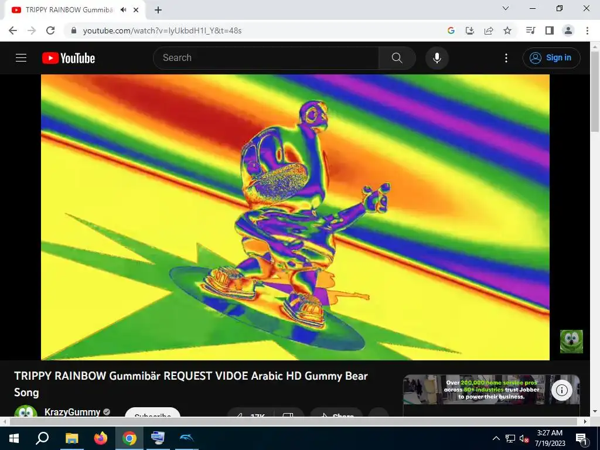Click the KrazyGummy channel avatar
Viewport: 600px width, 450px height.
pos(26,411)
